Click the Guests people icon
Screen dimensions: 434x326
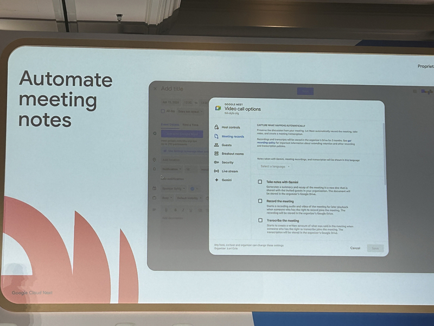(216, 145)
